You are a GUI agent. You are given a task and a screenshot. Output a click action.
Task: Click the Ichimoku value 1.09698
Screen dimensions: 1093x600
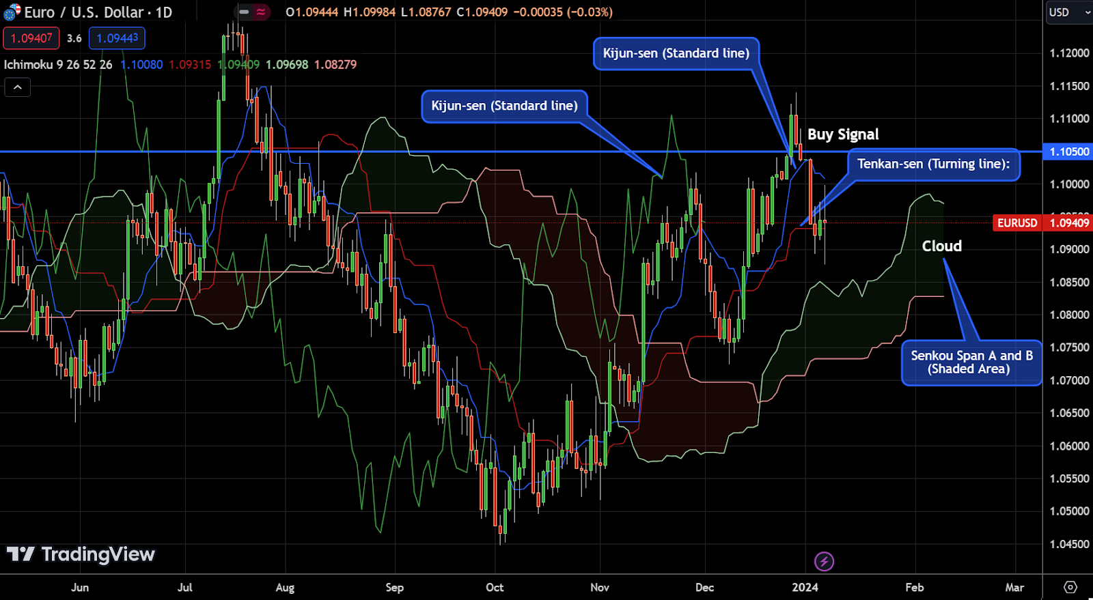[x=287, y=65]
